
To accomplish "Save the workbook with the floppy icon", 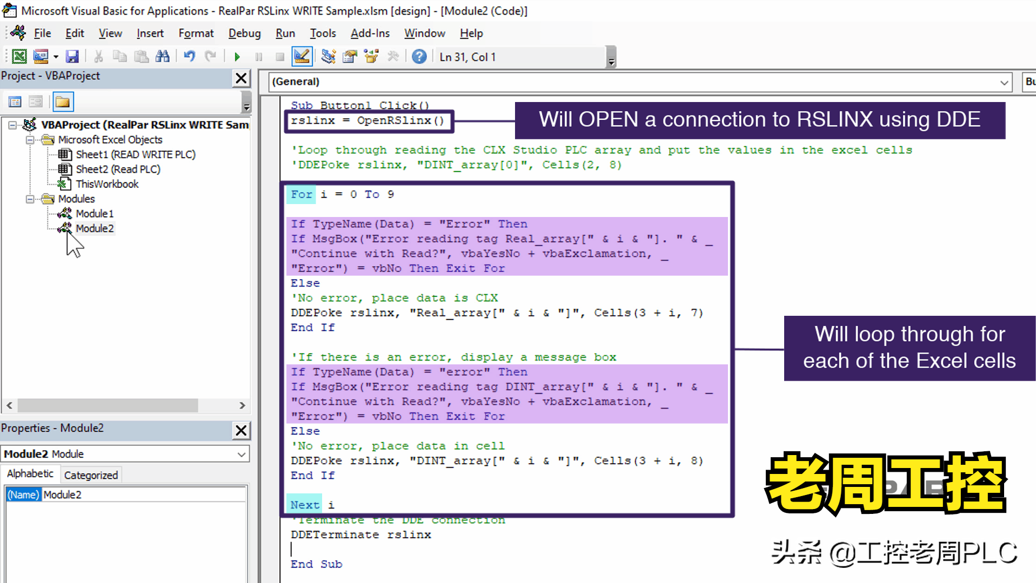I will coord(72,57).
